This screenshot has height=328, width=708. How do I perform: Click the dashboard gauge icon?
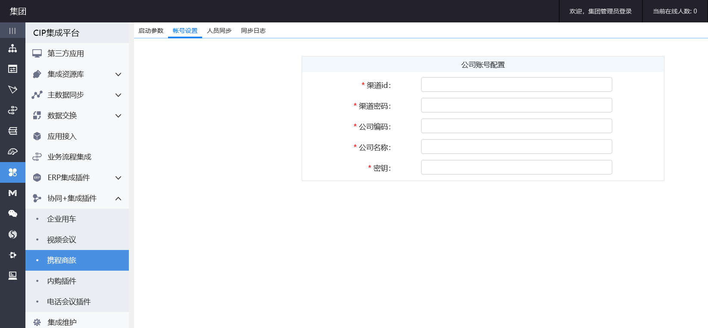tap(12, 152)
